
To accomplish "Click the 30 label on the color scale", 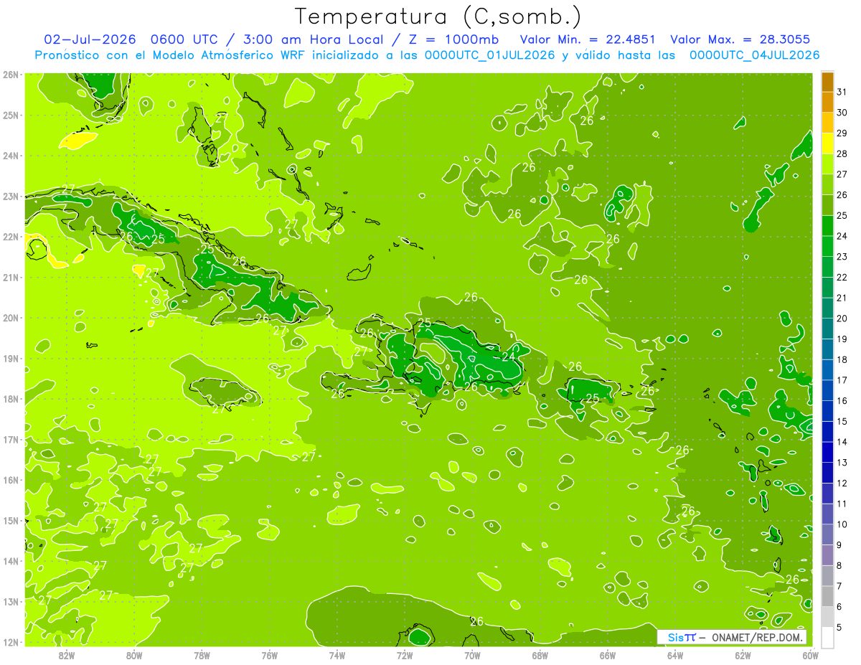I will click(842, 112).
